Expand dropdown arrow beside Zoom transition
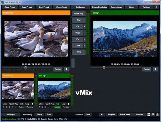This screenshot has height=122, width=161. coord(85,46)
